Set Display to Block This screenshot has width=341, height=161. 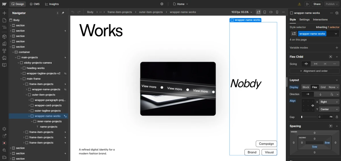tap(306, 87)
